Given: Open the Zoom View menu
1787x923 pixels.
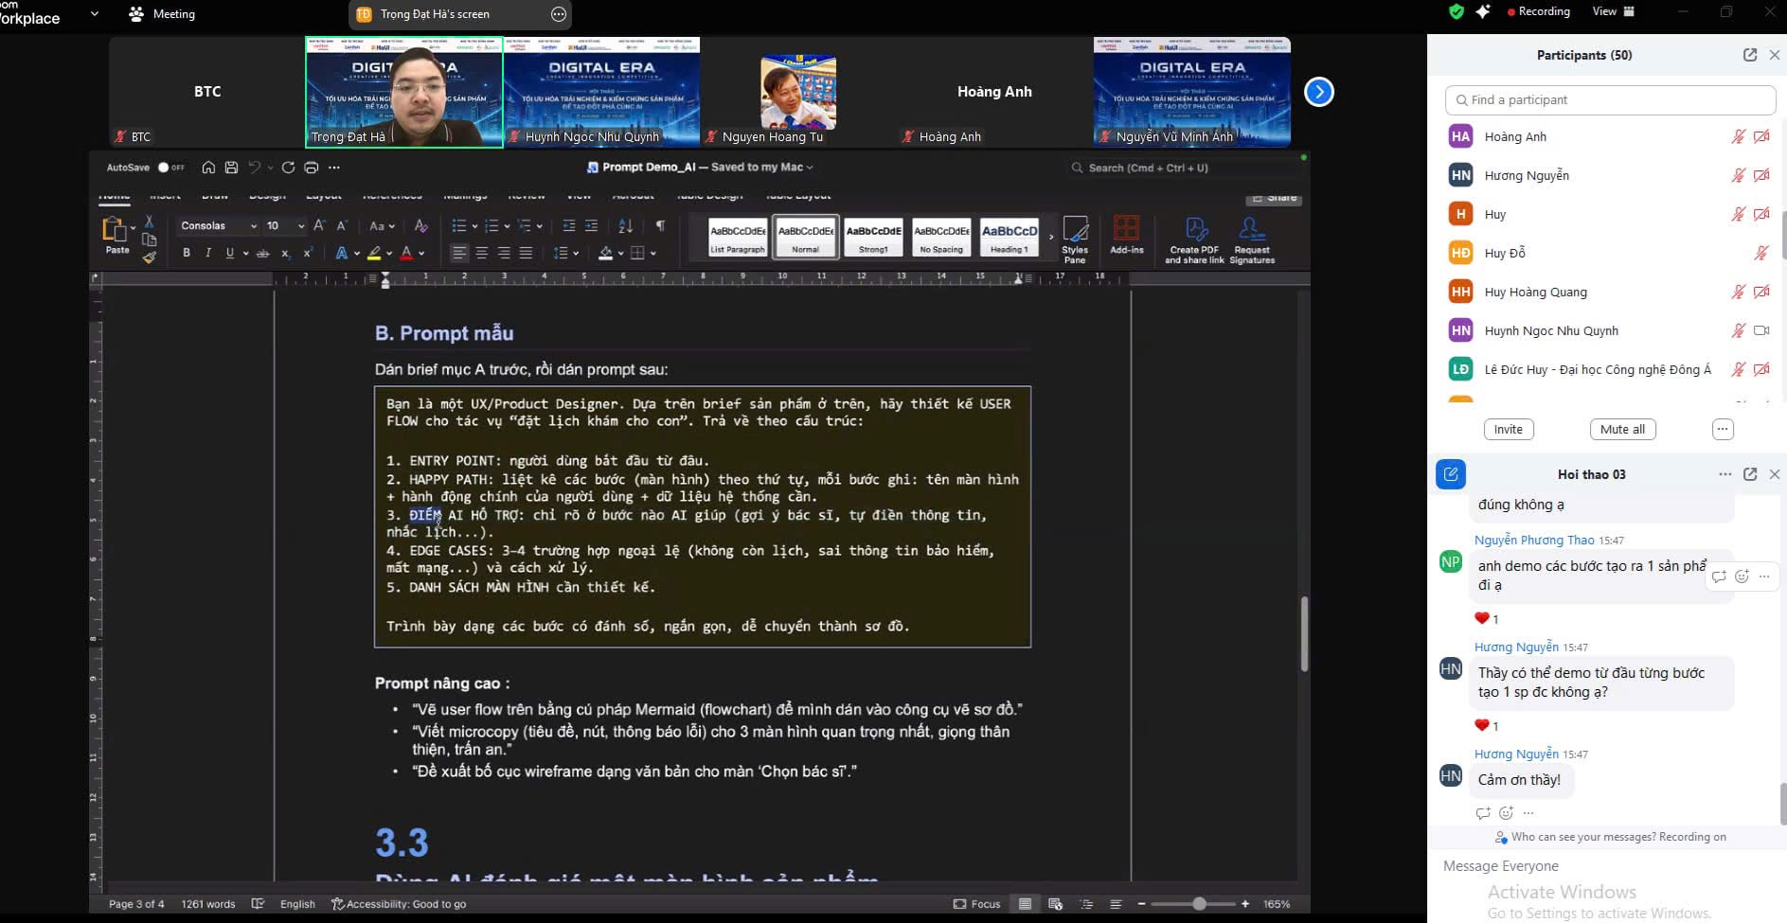Looking at the screenshot, I should tap(1613, 11).
